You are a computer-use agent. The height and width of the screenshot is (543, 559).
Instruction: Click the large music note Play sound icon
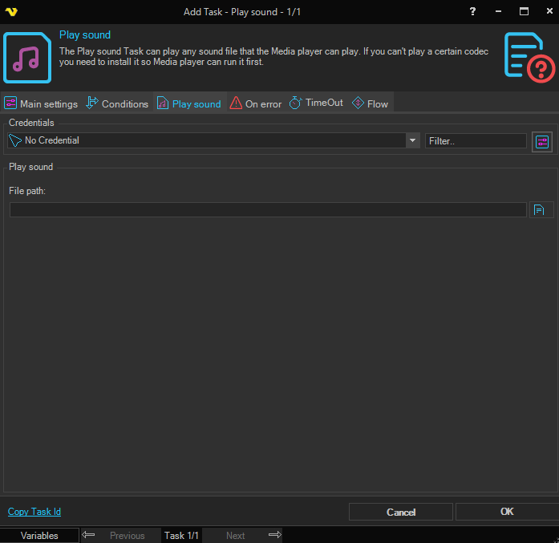click(x=27, y=57)
